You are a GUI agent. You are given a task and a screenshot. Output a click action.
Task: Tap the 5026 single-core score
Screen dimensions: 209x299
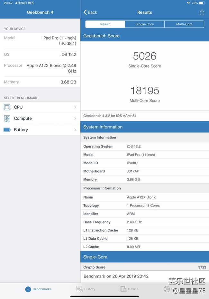pos(145,56)
